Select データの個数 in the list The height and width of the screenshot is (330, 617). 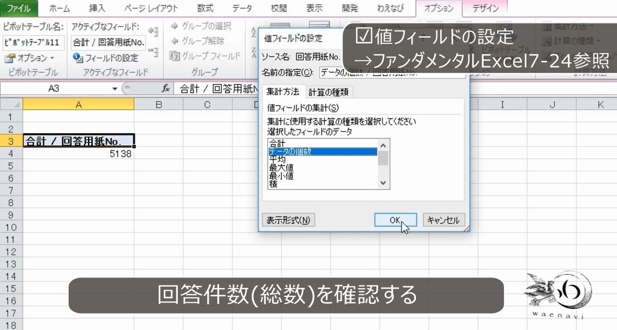(322, 152)
